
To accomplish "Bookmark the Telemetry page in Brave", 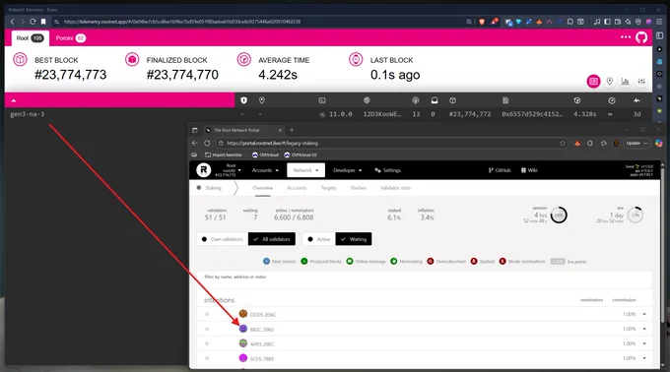I will [x=43, y=22].
